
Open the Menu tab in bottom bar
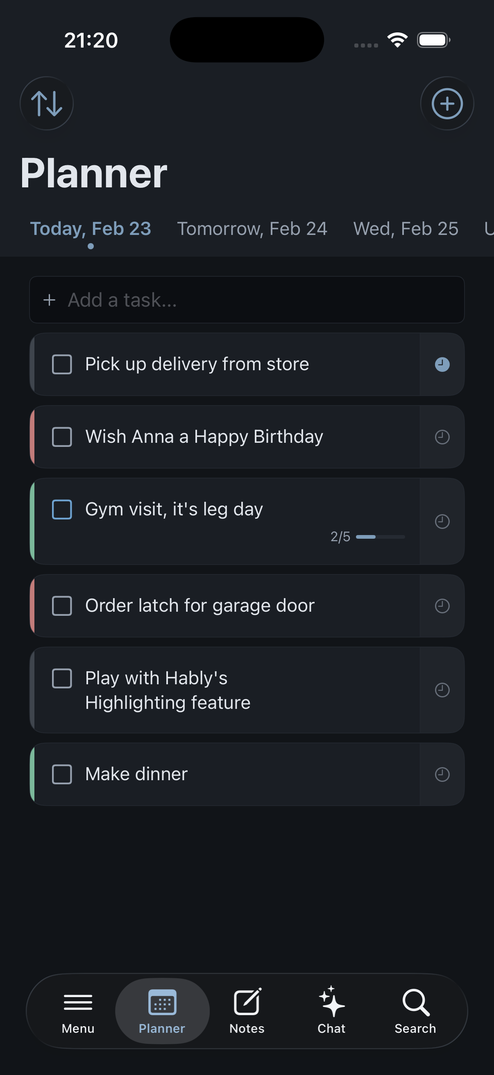[x=78, y=1011]
